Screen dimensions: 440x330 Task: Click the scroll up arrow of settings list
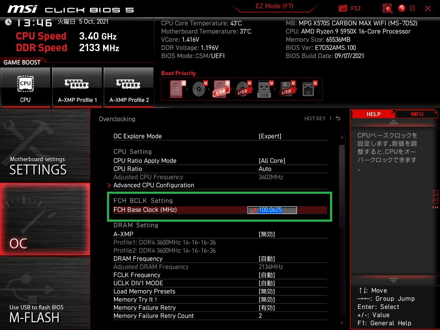point(342,137)
